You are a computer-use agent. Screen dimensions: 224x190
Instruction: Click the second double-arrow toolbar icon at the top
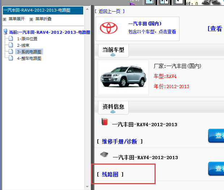(164, 2)
